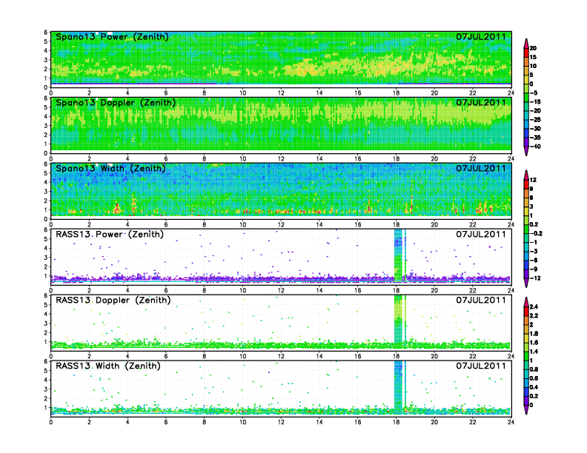This screenshot has width=587, height=453.
Task: Click 07JUL2011 date in RASS13 Power panel
Action: click(481, 235)
